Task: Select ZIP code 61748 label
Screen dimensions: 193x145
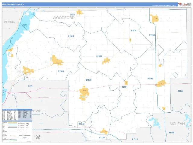Action: tap(172, 133)
